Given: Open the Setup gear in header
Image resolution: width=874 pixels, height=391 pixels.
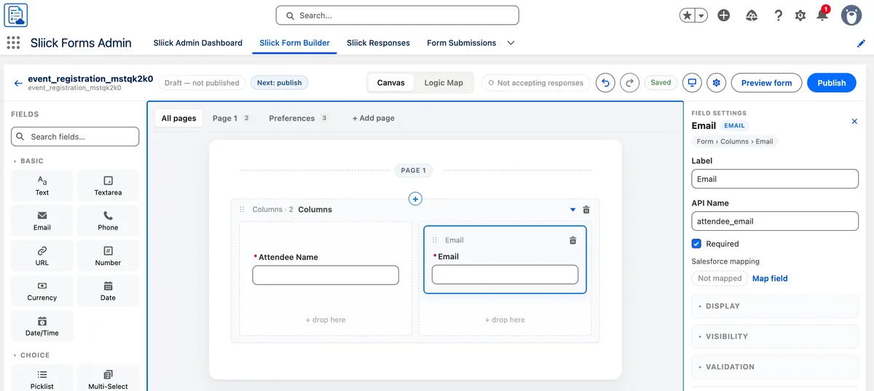Looking at the screenshot, I should pos(800,15).
